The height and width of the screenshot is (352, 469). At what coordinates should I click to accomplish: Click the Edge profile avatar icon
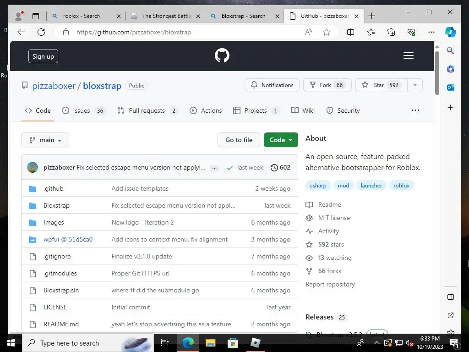point(19,16)
